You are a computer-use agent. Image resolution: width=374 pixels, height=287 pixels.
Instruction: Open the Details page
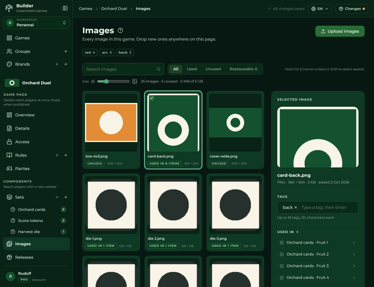(36, 128)
